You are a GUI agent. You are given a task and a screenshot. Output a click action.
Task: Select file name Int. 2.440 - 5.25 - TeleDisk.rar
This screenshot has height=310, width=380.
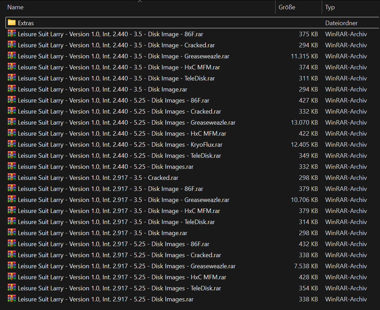[x=119, y=156]
